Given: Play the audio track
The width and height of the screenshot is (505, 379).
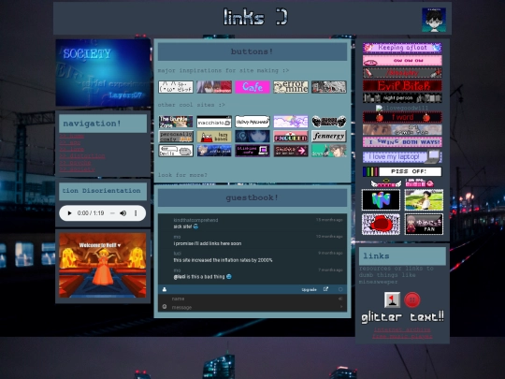Looking at the screenshot, I should pos(69,213).
